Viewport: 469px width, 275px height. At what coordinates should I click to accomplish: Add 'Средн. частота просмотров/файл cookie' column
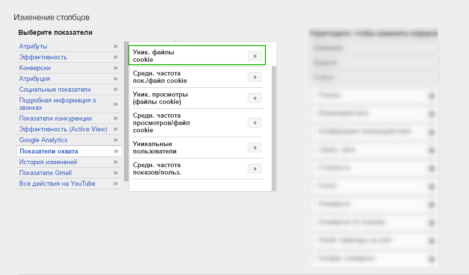click(x=254, y=123)
